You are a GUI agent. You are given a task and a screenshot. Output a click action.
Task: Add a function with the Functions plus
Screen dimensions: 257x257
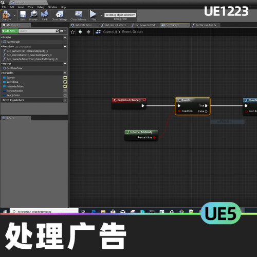tap(65, 47)
